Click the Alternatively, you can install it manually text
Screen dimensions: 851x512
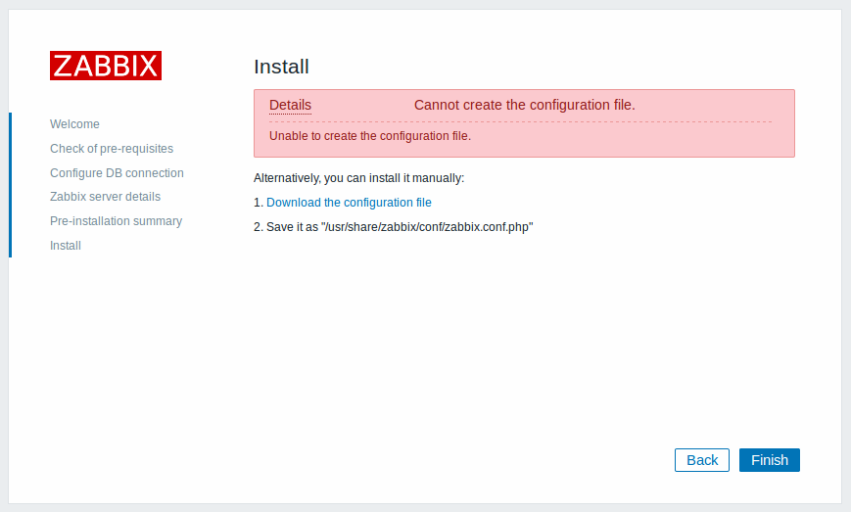click(358, 178)
